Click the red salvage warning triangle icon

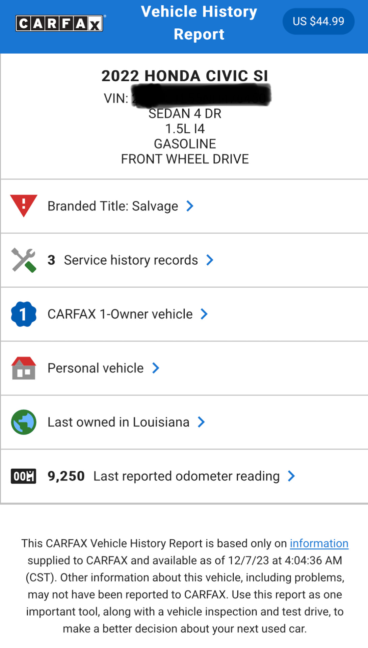tap(24, 205)
